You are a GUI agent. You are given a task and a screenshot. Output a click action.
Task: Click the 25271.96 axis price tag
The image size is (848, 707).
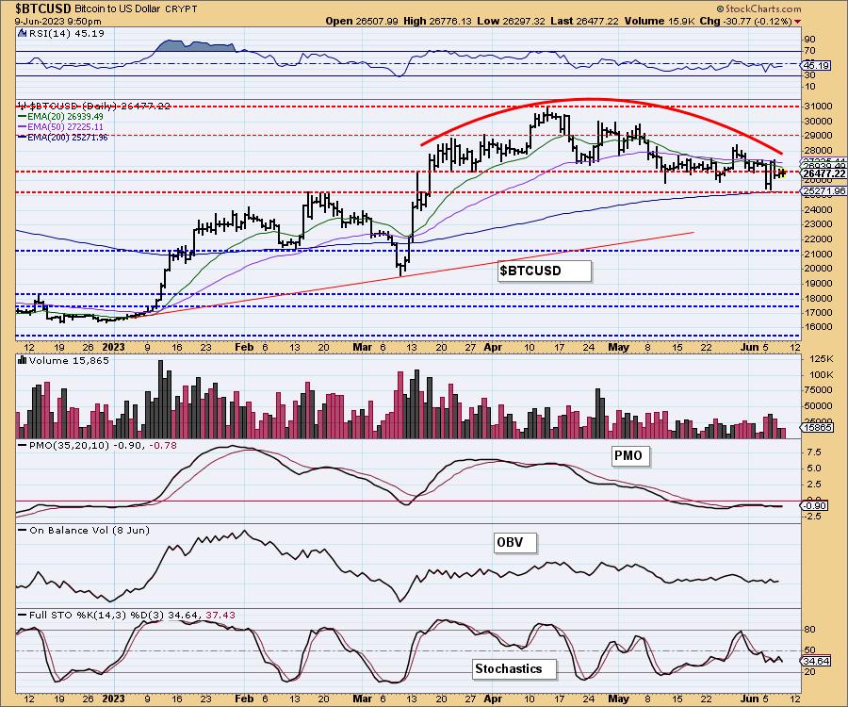824,191
